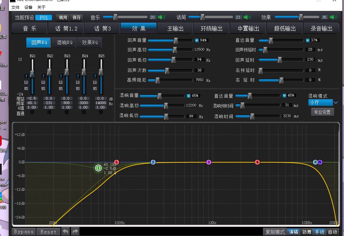Click the Bypass button
The width and height of the screenshot is (344, 236).
24,232
